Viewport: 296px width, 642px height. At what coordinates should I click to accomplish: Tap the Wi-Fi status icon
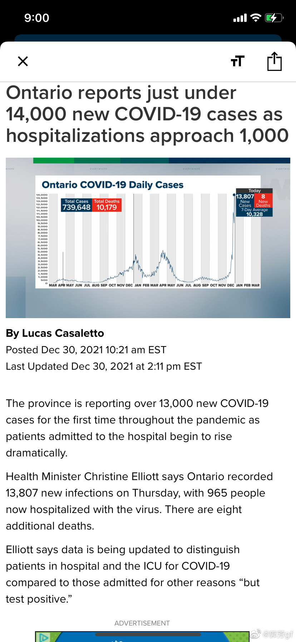pyautogui.click(x=256, y=18)
